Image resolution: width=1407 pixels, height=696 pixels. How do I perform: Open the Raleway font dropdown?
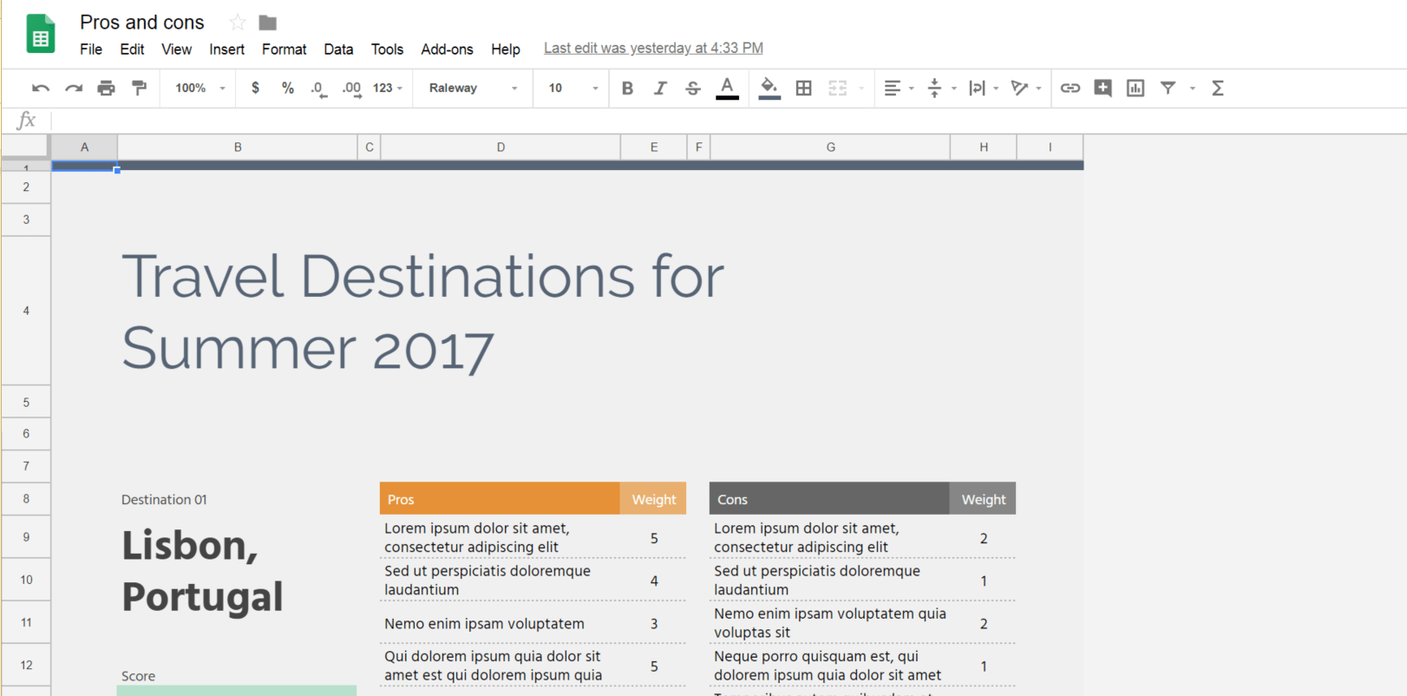point(473,88)
